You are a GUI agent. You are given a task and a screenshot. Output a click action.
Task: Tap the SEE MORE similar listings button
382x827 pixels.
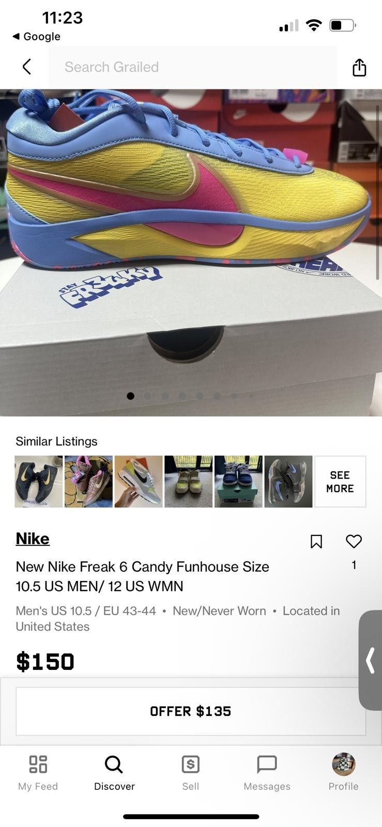340,482
